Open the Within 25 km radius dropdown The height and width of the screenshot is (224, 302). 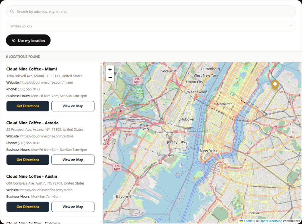click(151, 26)
